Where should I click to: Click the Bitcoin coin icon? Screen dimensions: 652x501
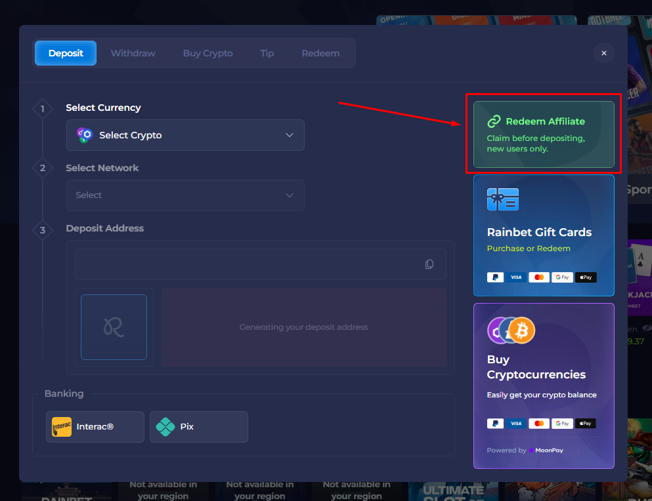[522, 331]
